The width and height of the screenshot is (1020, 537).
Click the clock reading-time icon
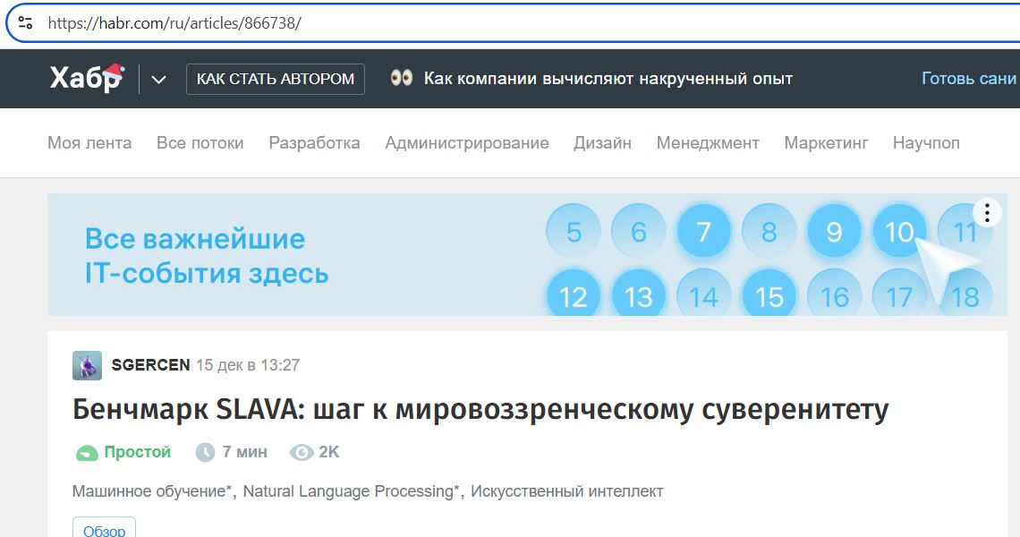[205, 452]
